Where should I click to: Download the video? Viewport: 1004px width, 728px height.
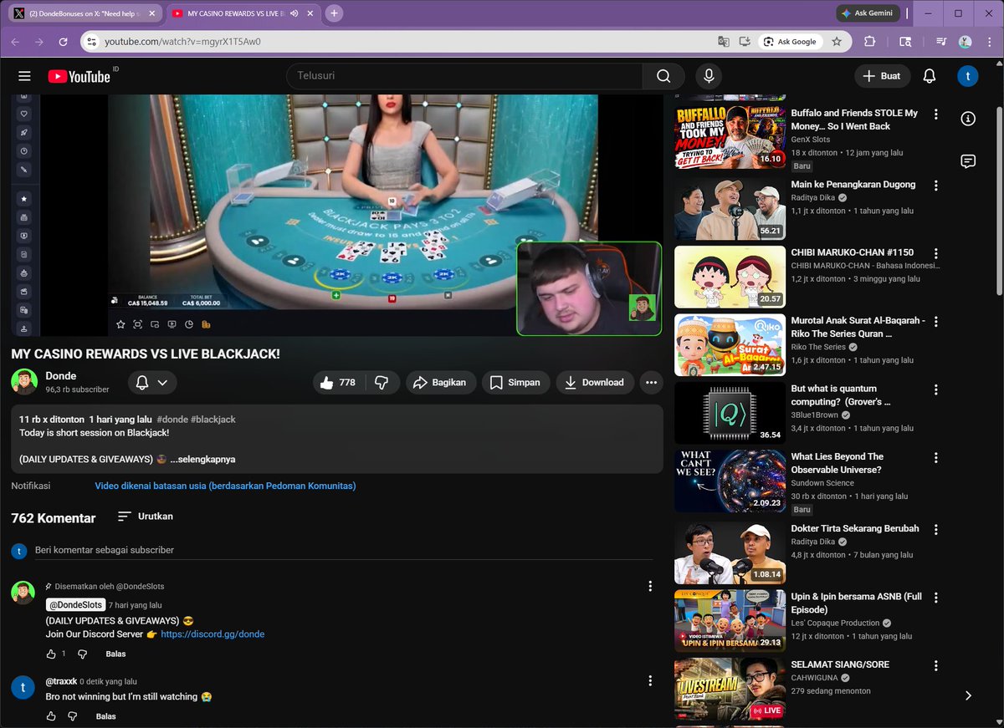[x=595, y=383]
